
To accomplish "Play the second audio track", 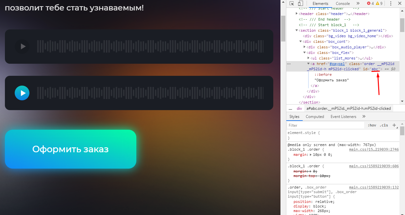I will click(x=22, y=93).
